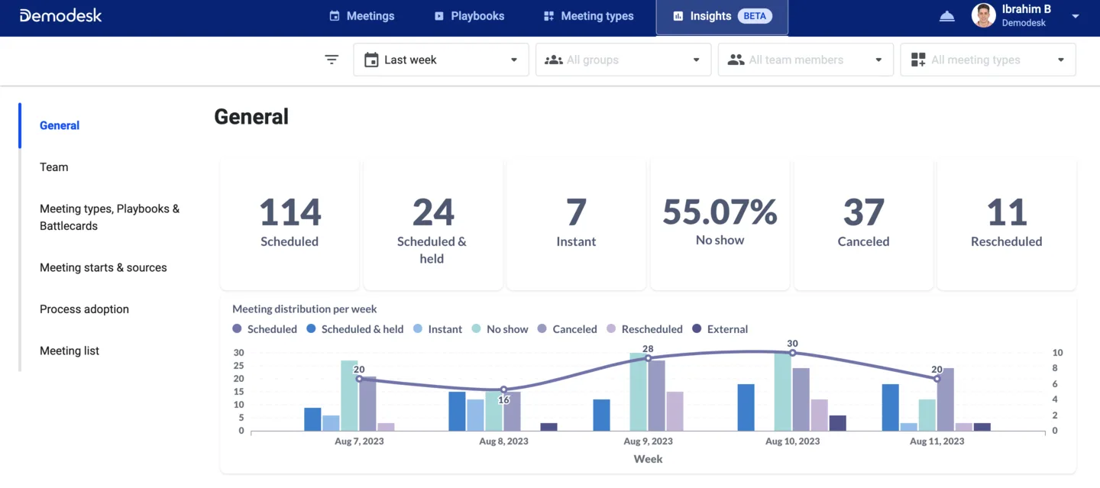The height and width of the screenshot is (488, 1100).
Task: Click the Aug 11 line point labeled 20
Action: coord(937,379)
